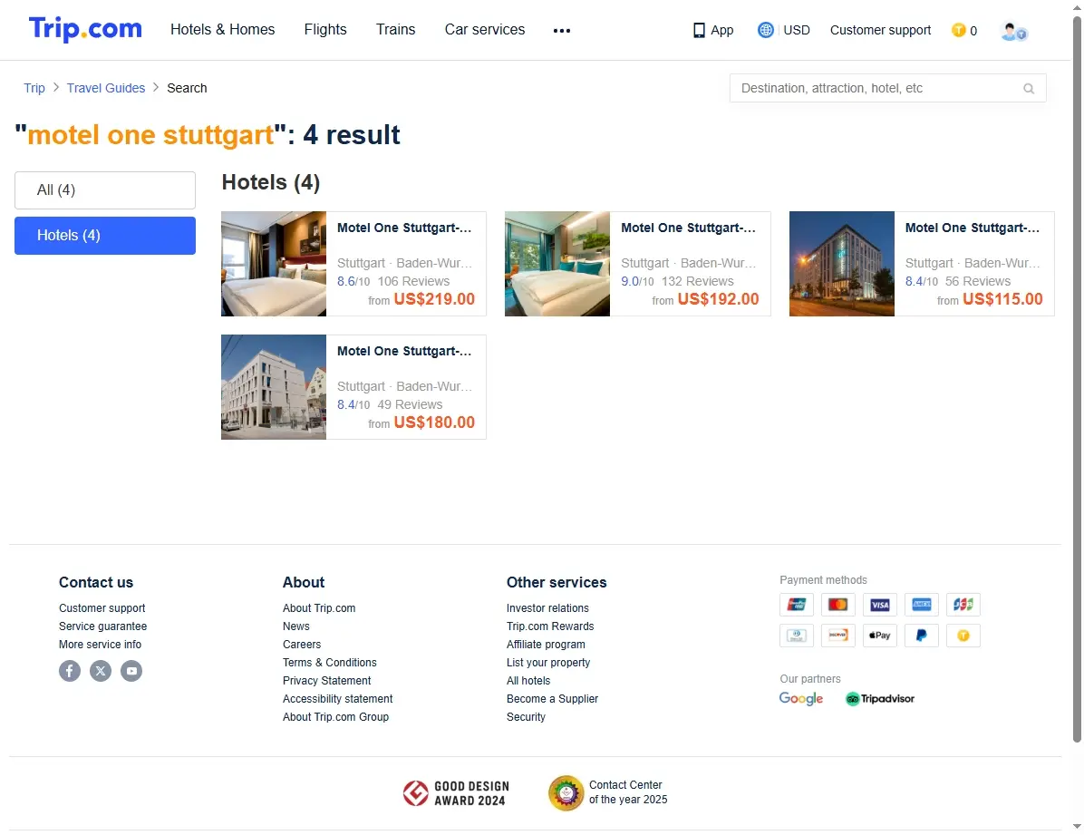Open the US$219.00 hotel thumbnail

click(274, 264)
